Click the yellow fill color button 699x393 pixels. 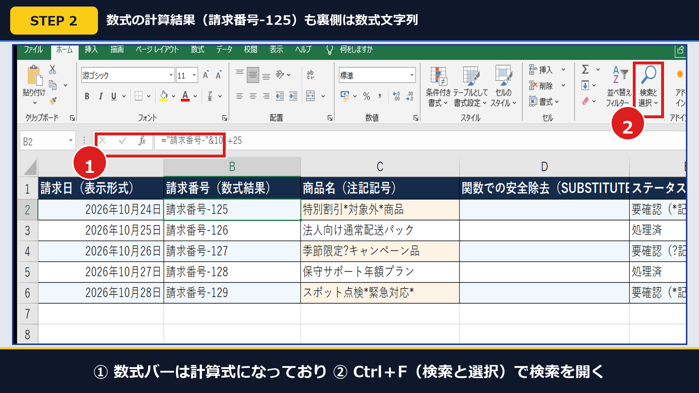164,96
